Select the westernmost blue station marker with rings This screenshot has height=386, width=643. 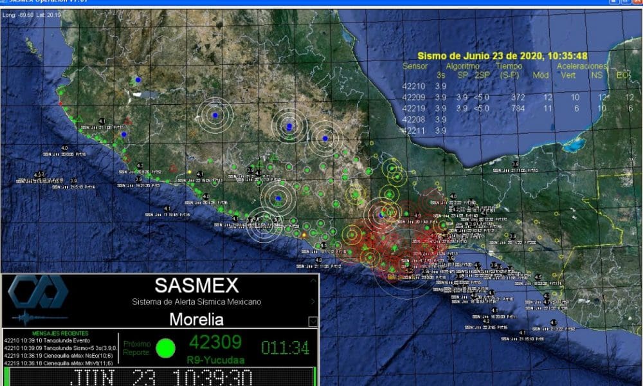click(x=215, y=115)
